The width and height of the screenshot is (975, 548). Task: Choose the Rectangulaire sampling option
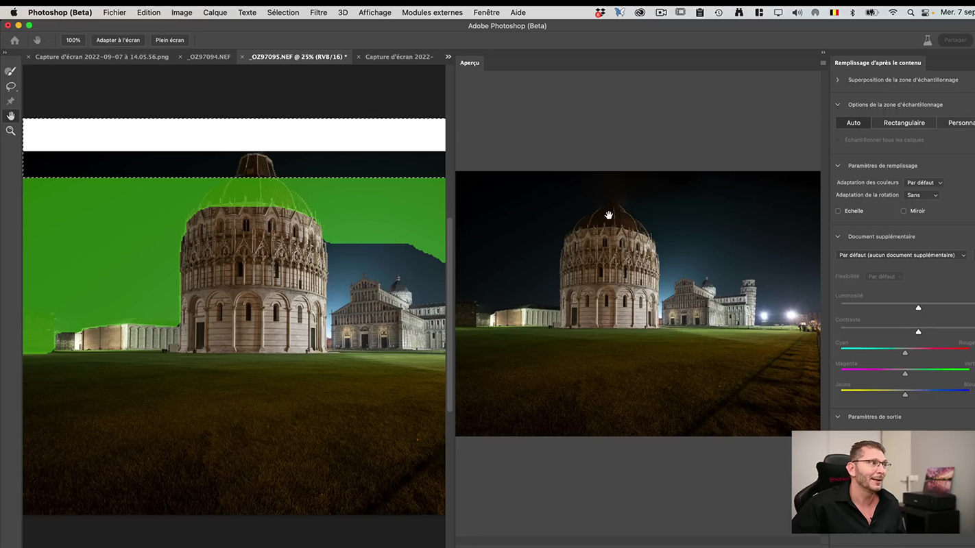tap(904, 123)
